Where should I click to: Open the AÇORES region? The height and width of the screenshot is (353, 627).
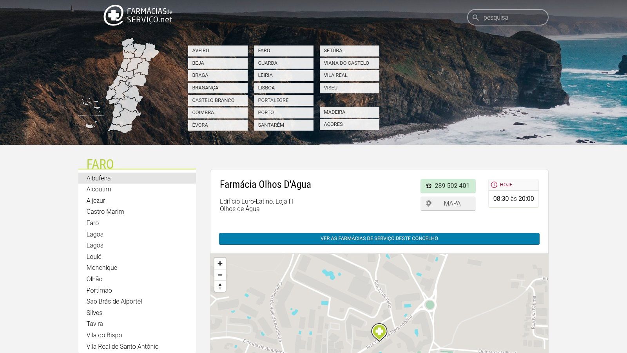pyautogui.click(x=349, y=124)
